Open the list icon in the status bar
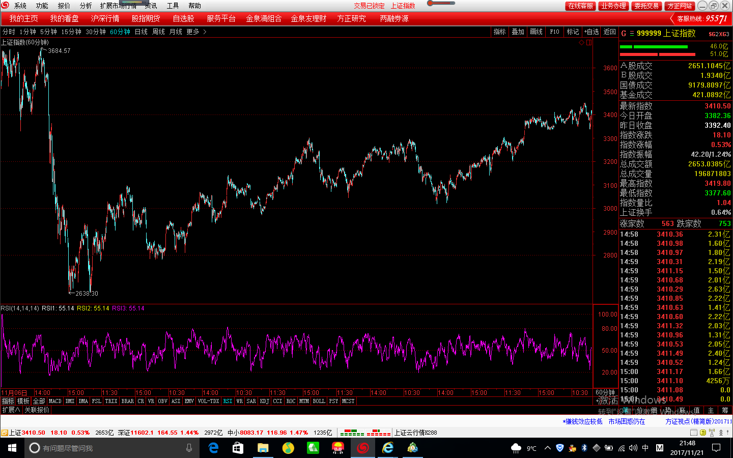Image resolution: width=733 pixels, height=458 pixels. coord(694,433)
